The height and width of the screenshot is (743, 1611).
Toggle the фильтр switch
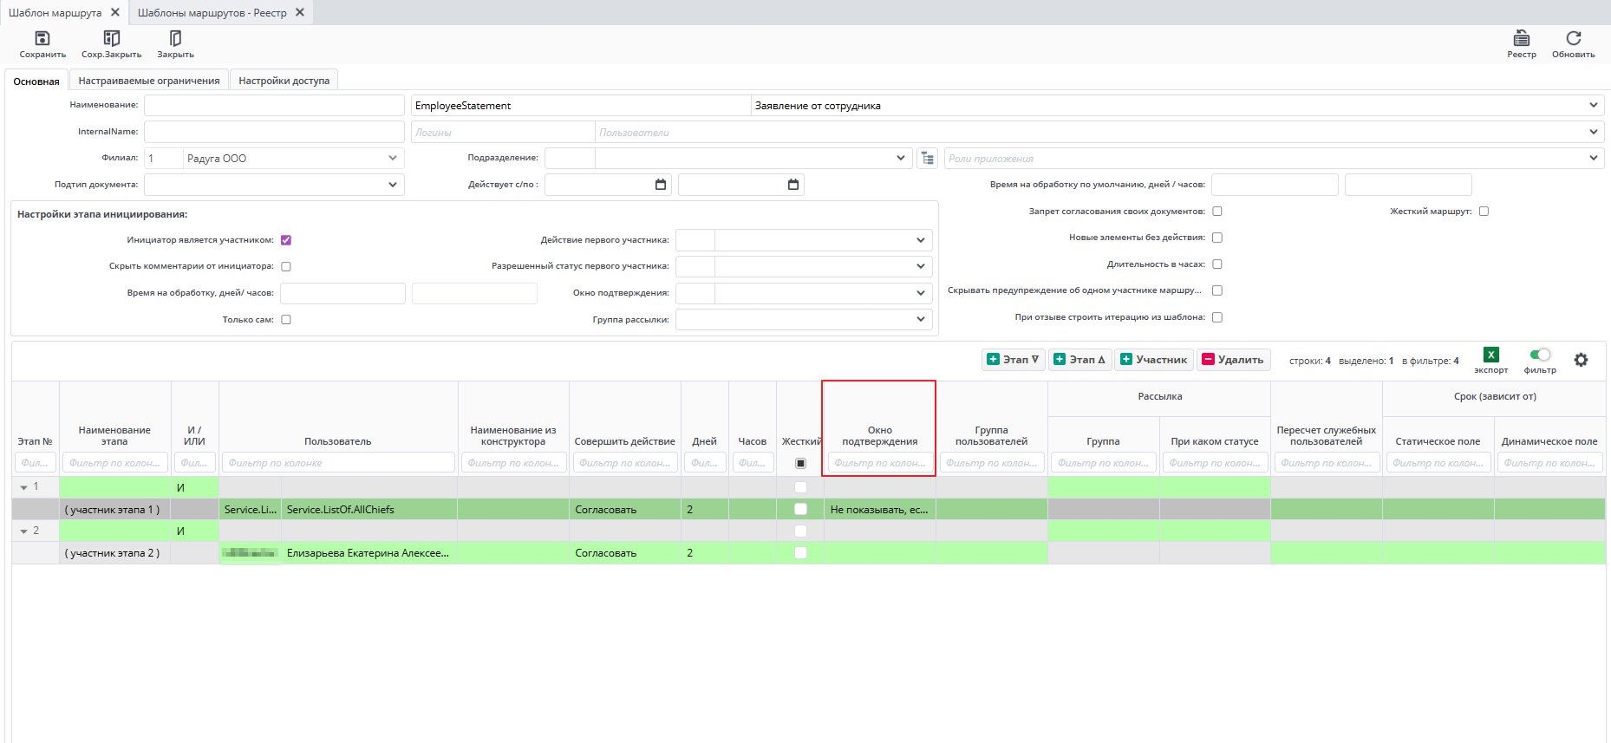(1540, 355)
